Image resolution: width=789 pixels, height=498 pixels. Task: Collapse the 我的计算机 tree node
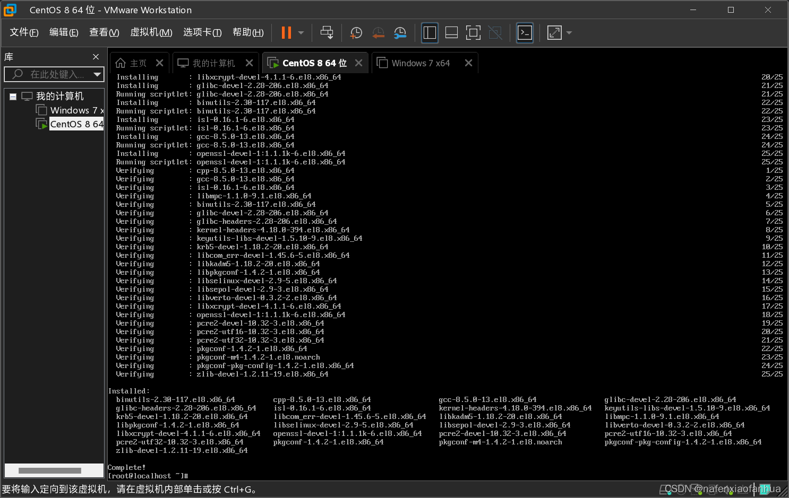click(13, 96)
